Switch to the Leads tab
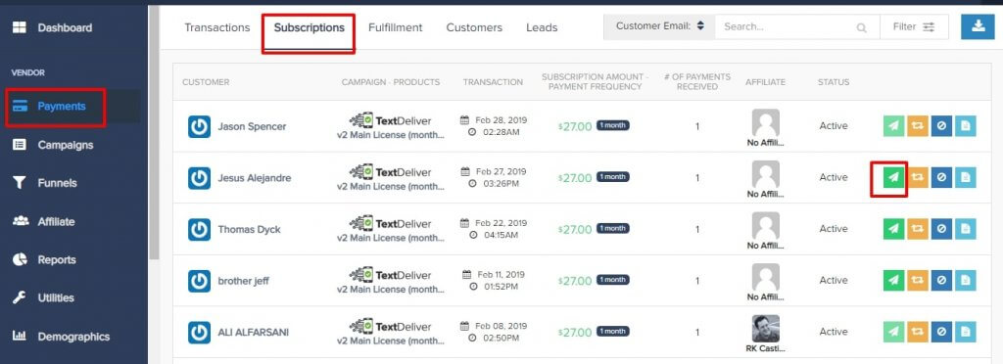The height and width of the screenshot is (364, 1003). coord(542,27)
